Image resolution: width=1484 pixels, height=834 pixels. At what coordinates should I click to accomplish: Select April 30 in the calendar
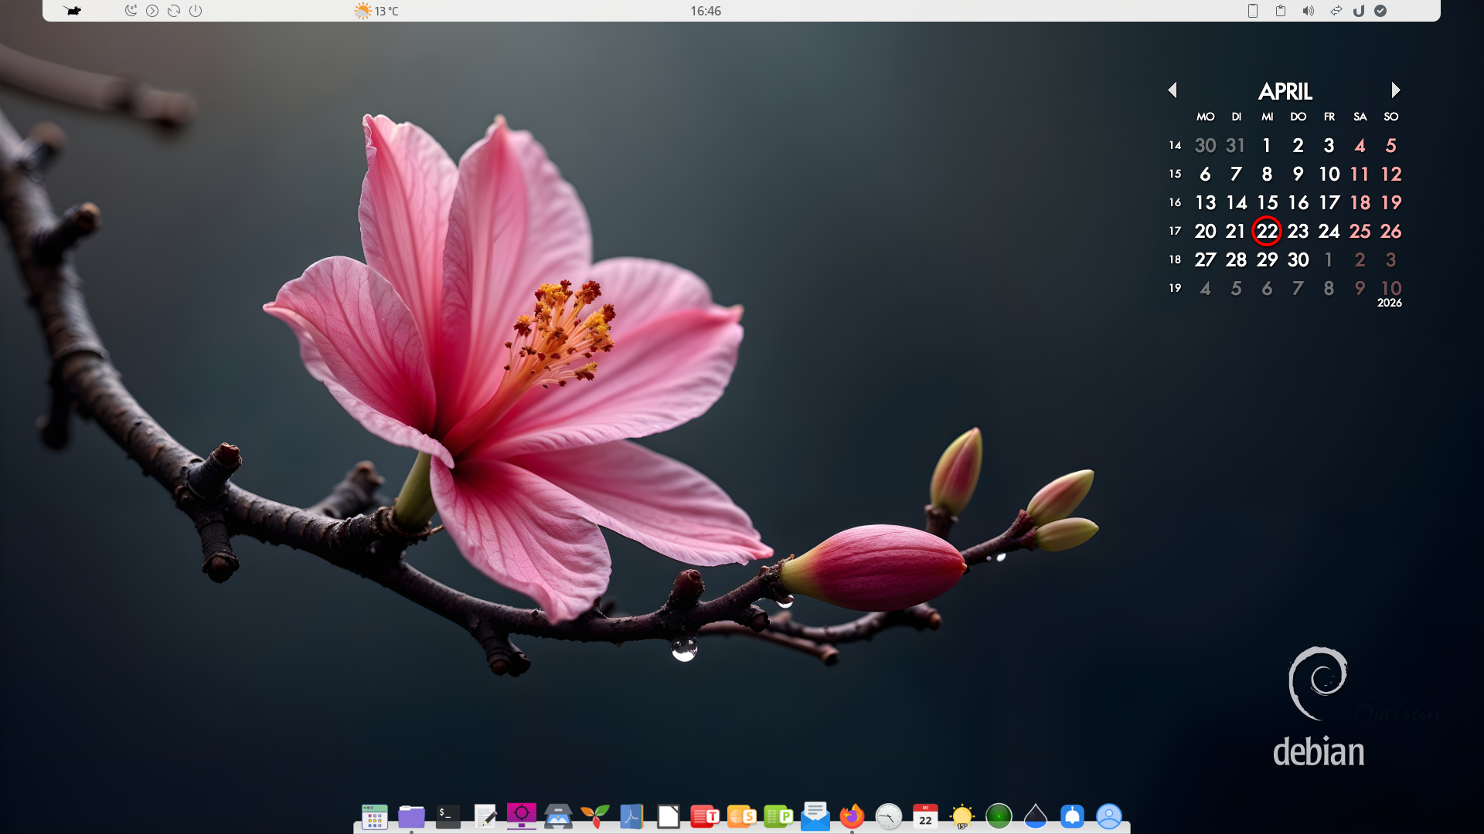point(1298,260)
